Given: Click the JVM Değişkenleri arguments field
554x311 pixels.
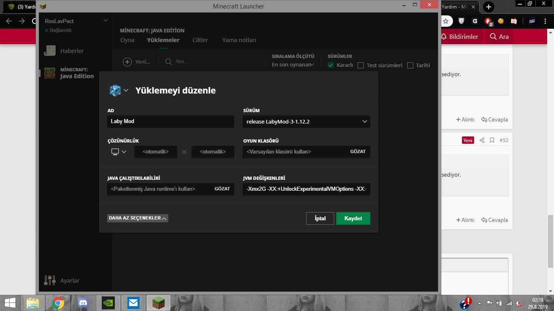Looking at the screenshot, I should 306,189.
